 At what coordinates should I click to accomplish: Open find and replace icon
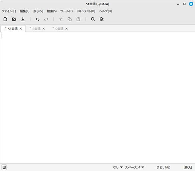[101, 19]
